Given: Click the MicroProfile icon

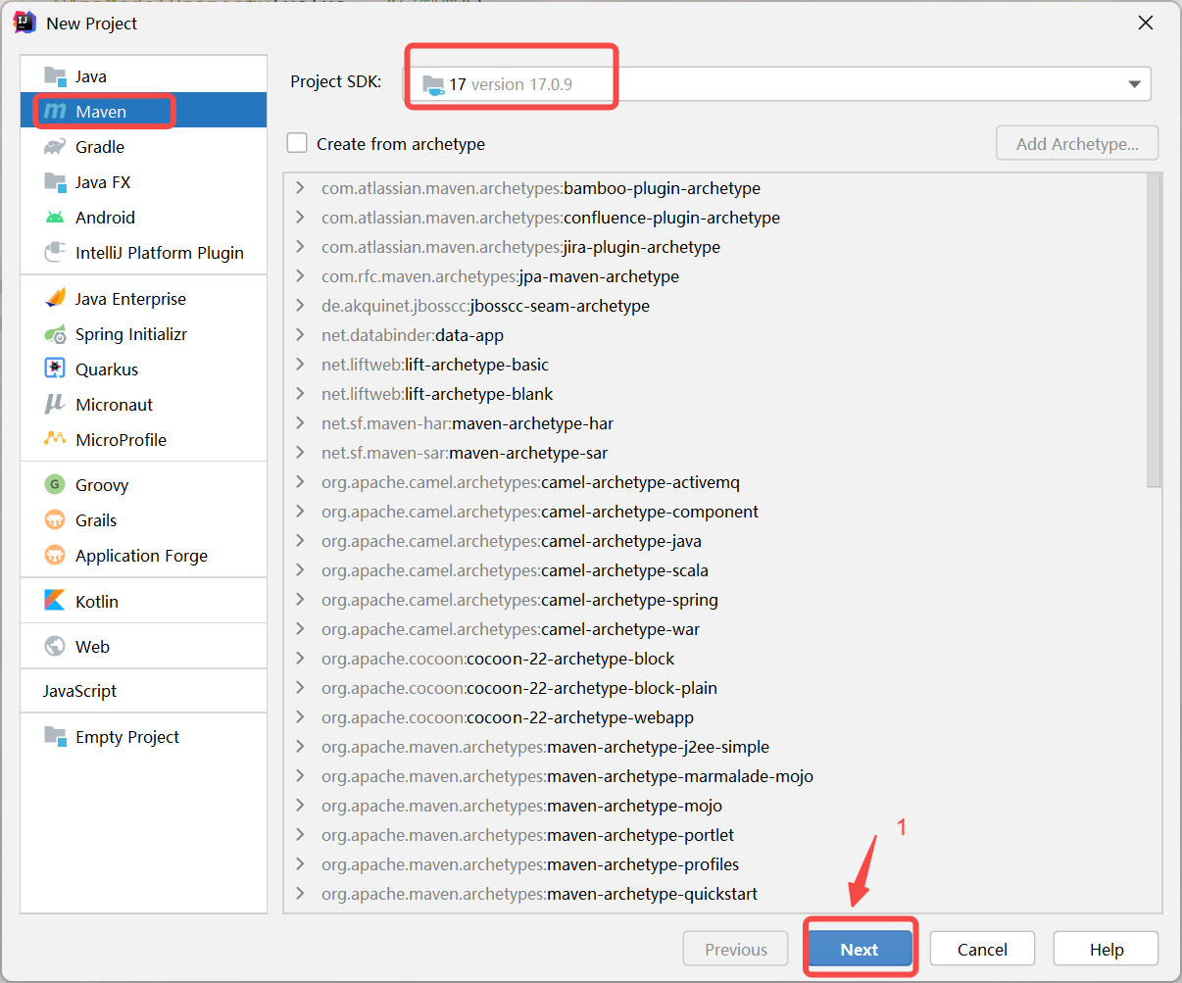Looking at the screenshot, I should click(x=55, y=440).
